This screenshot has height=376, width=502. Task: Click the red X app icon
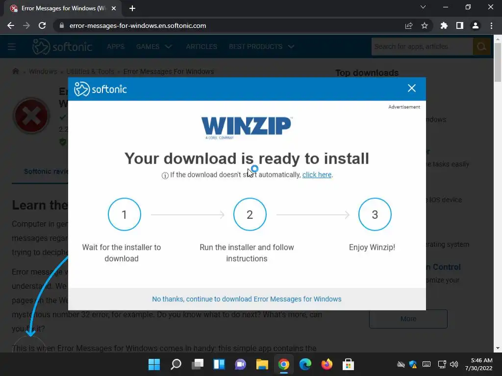(31, 116)
